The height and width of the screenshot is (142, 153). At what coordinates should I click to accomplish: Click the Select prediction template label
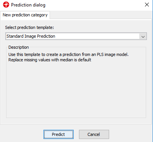[x=29, y=27]
